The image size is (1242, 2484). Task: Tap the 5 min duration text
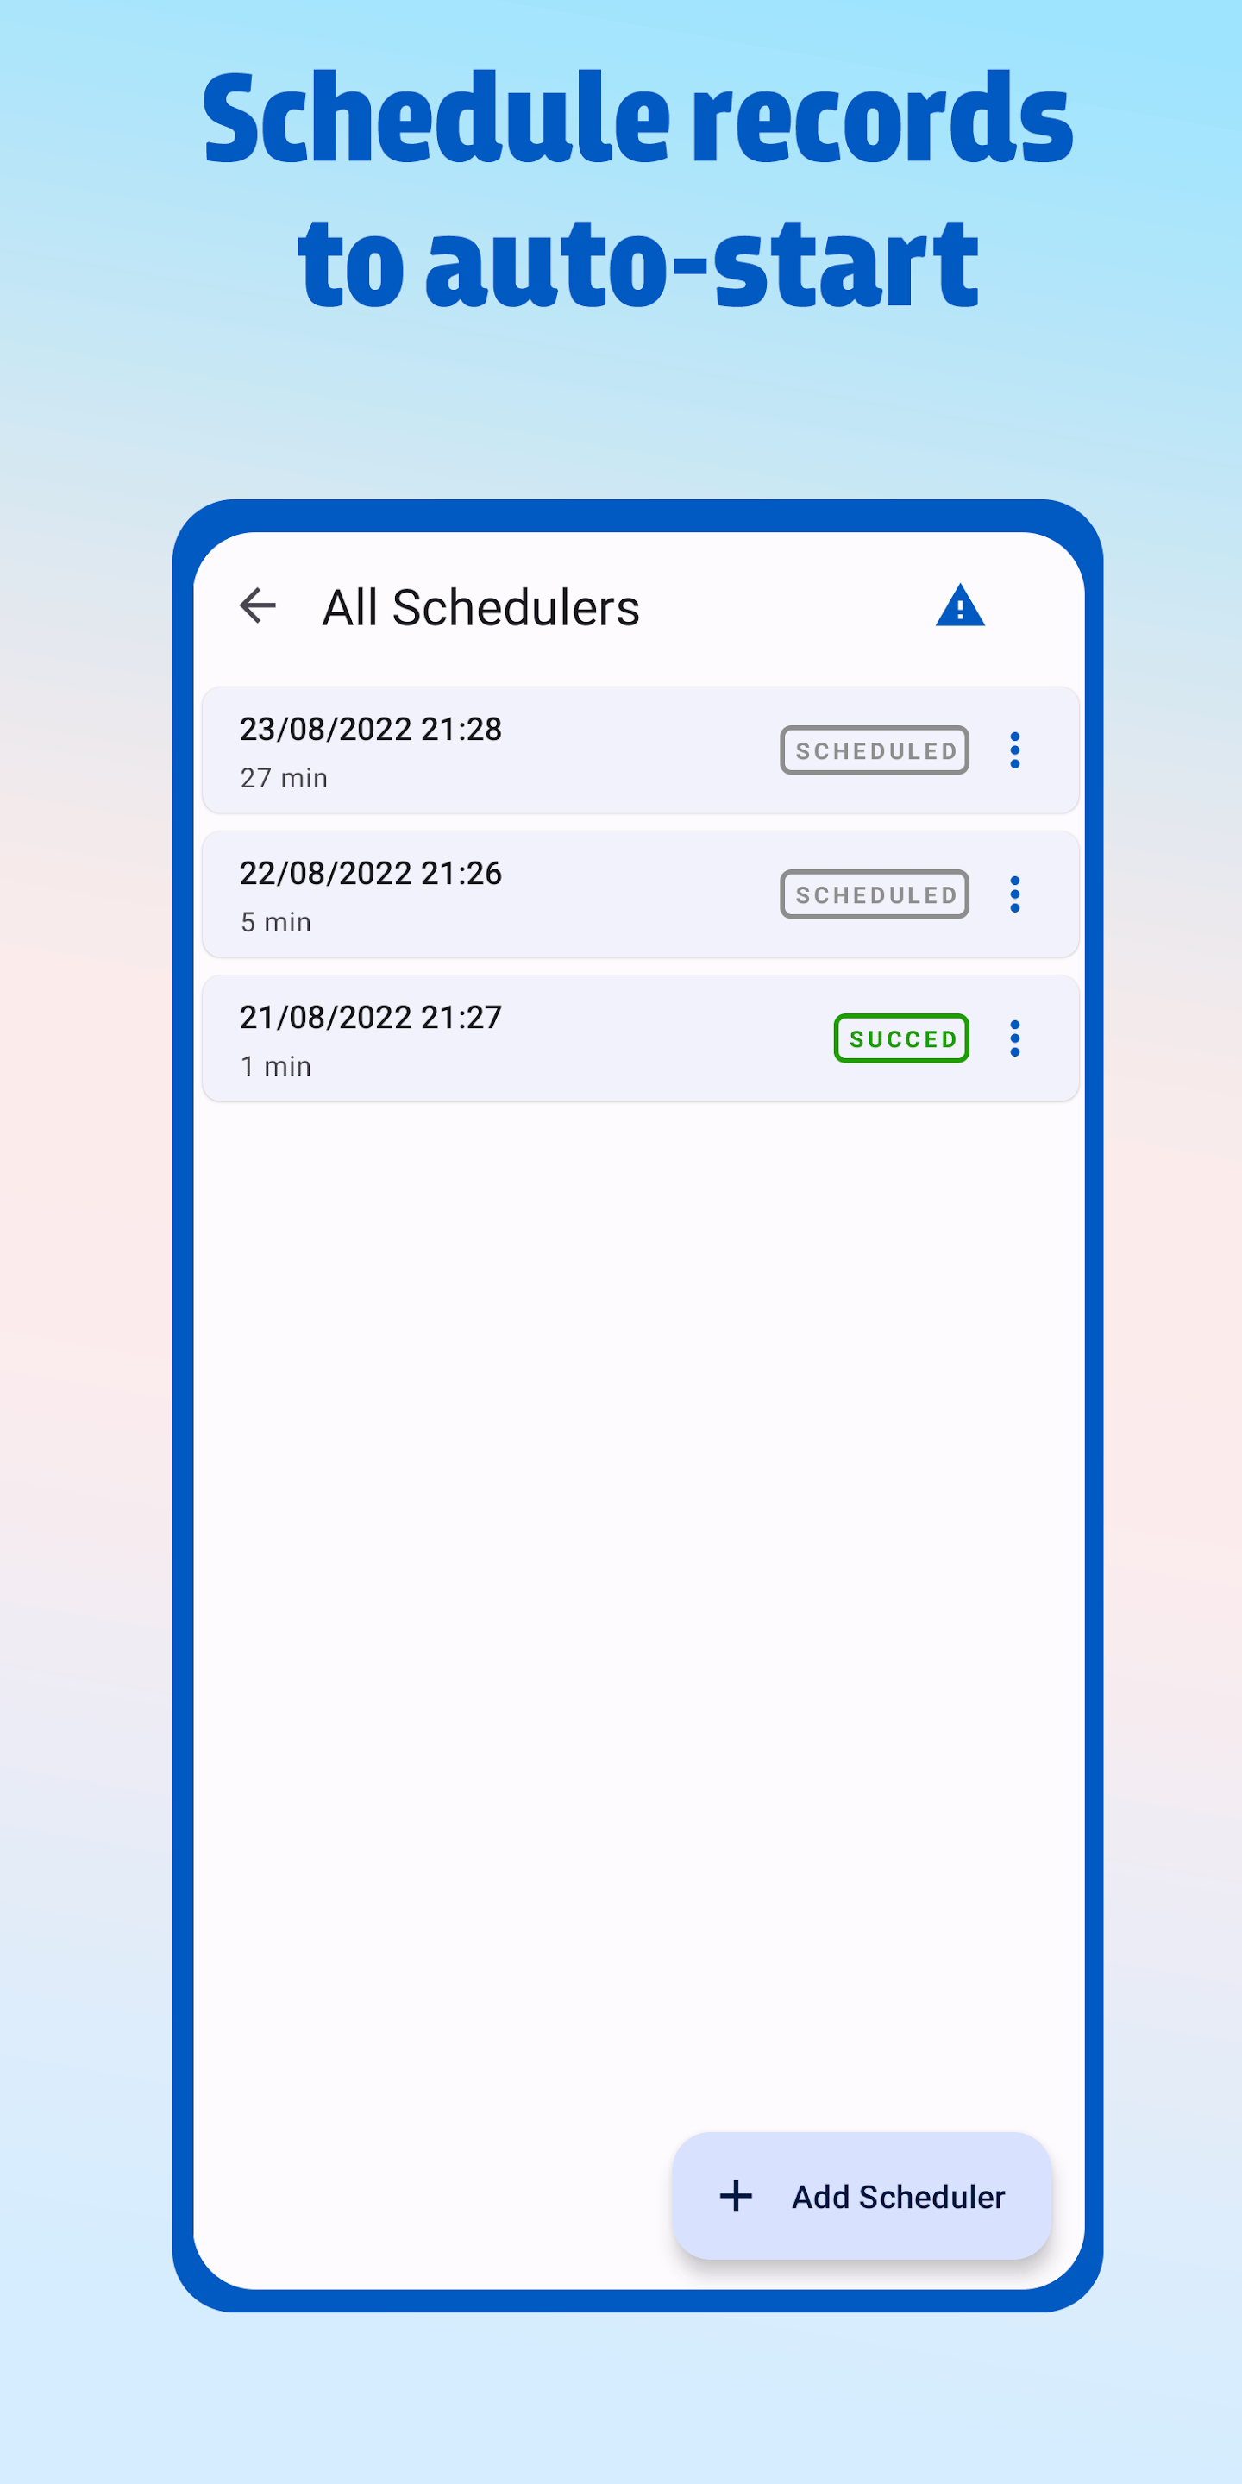276,923
